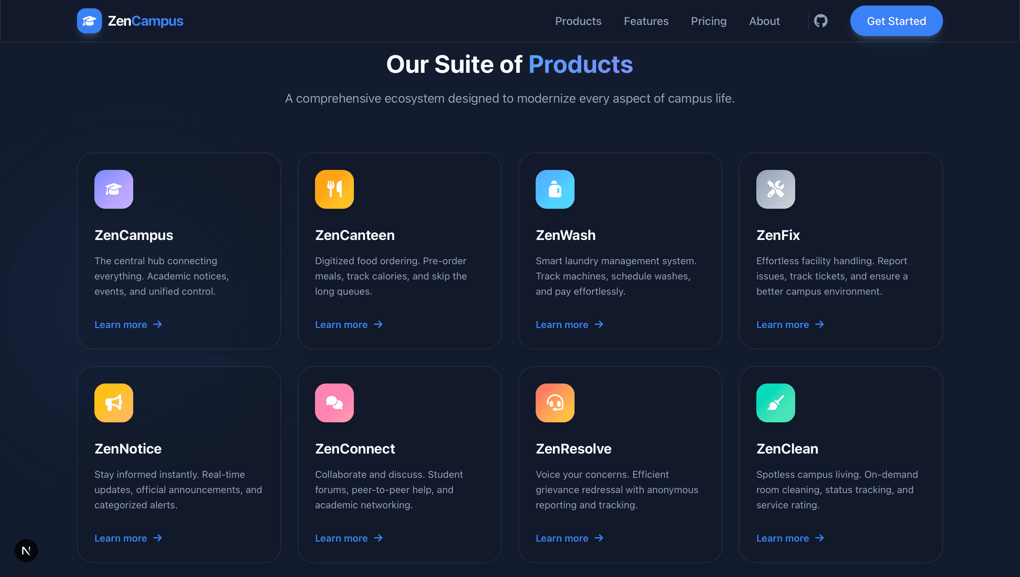Viewport: 1020px width, 577px height.
Task: Click the ZenNotice card title
Action: click(x=128, y=449)
